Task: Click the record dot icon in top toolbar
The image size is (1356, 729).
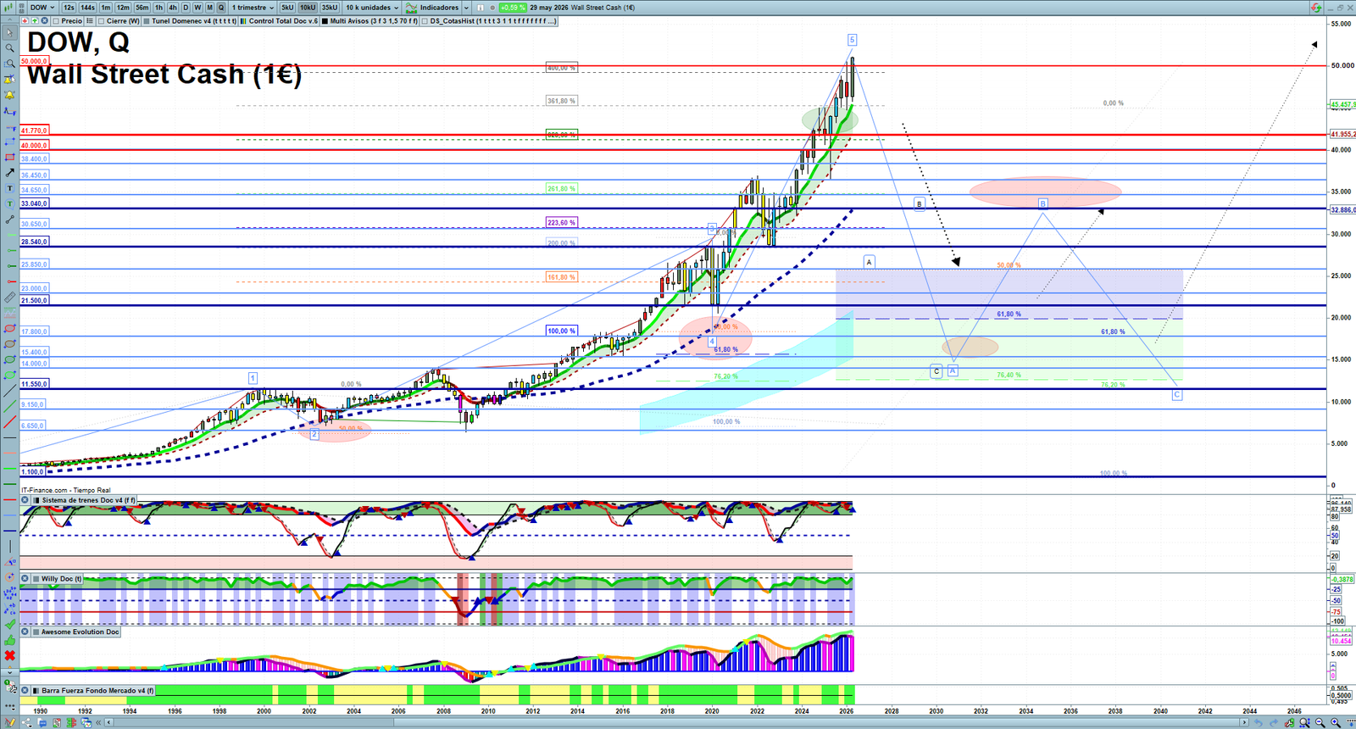Action: point(492,8)
